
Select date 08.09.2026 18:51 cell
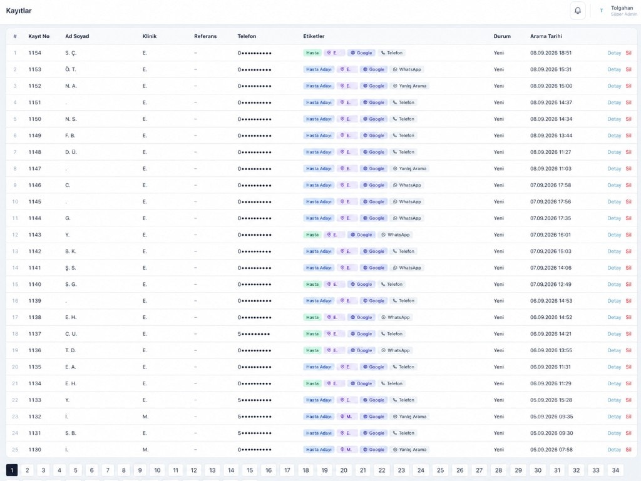click(551, 53)
